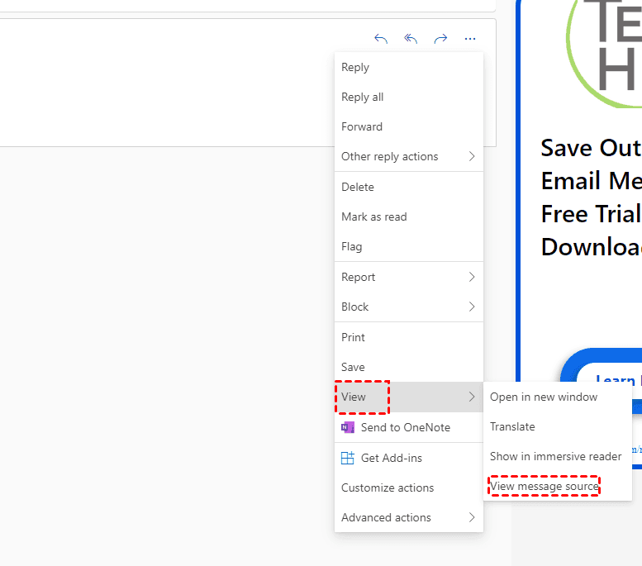
Task: Choose Print from the menu
Action: point(354,337)
